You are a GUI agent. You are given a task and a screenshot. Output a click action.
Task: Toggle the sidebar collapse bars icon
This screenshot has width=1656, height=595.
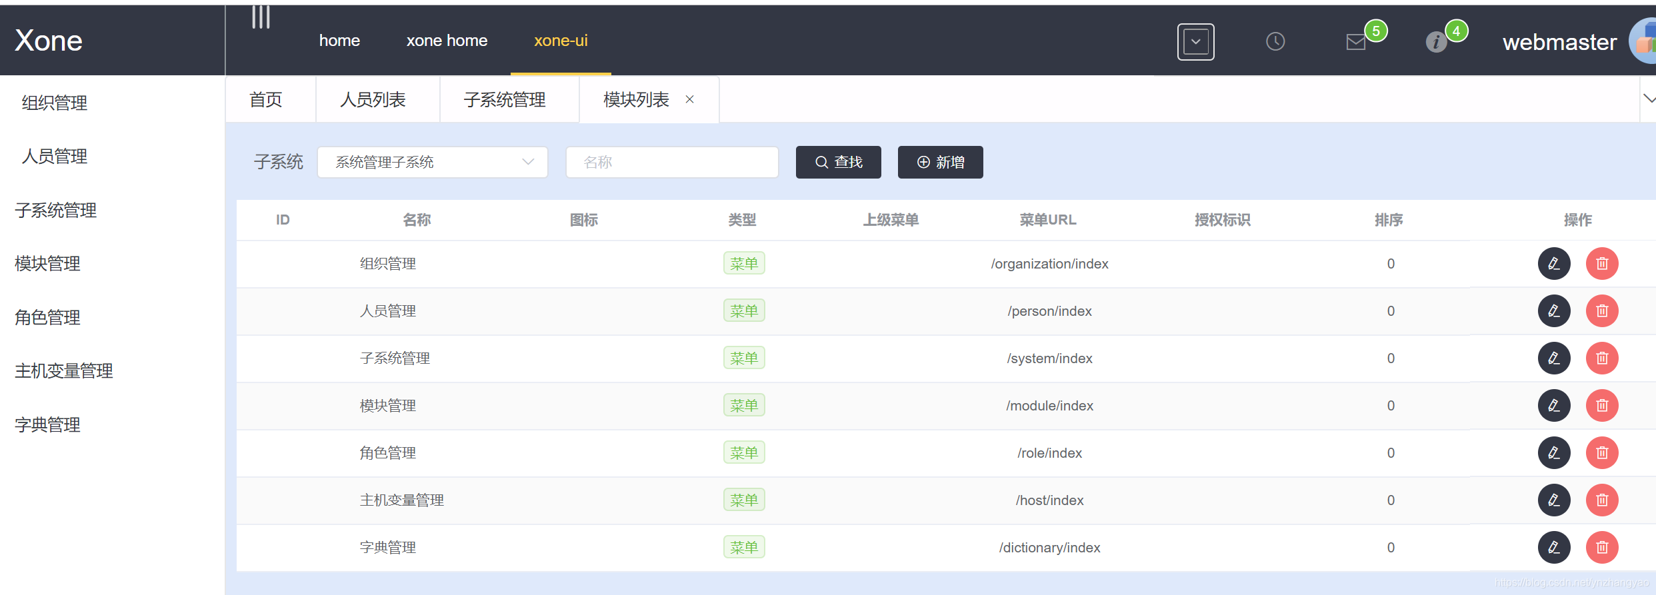pos(261,17)
